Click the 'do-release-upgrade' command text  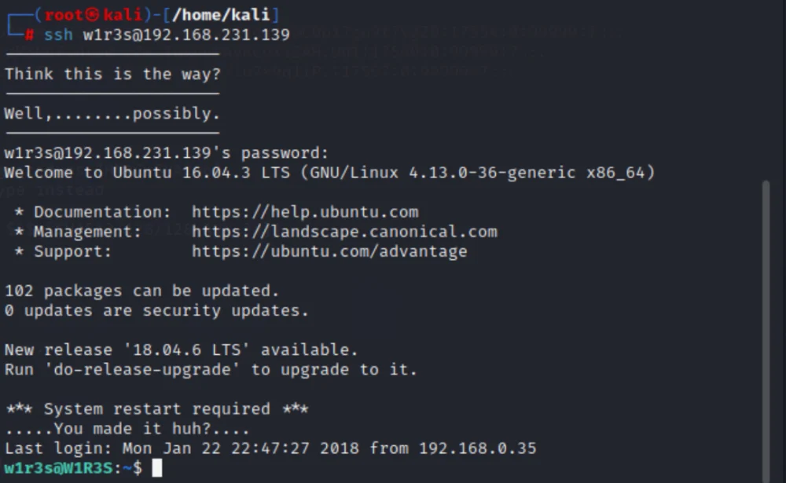[x=142, y=370]
